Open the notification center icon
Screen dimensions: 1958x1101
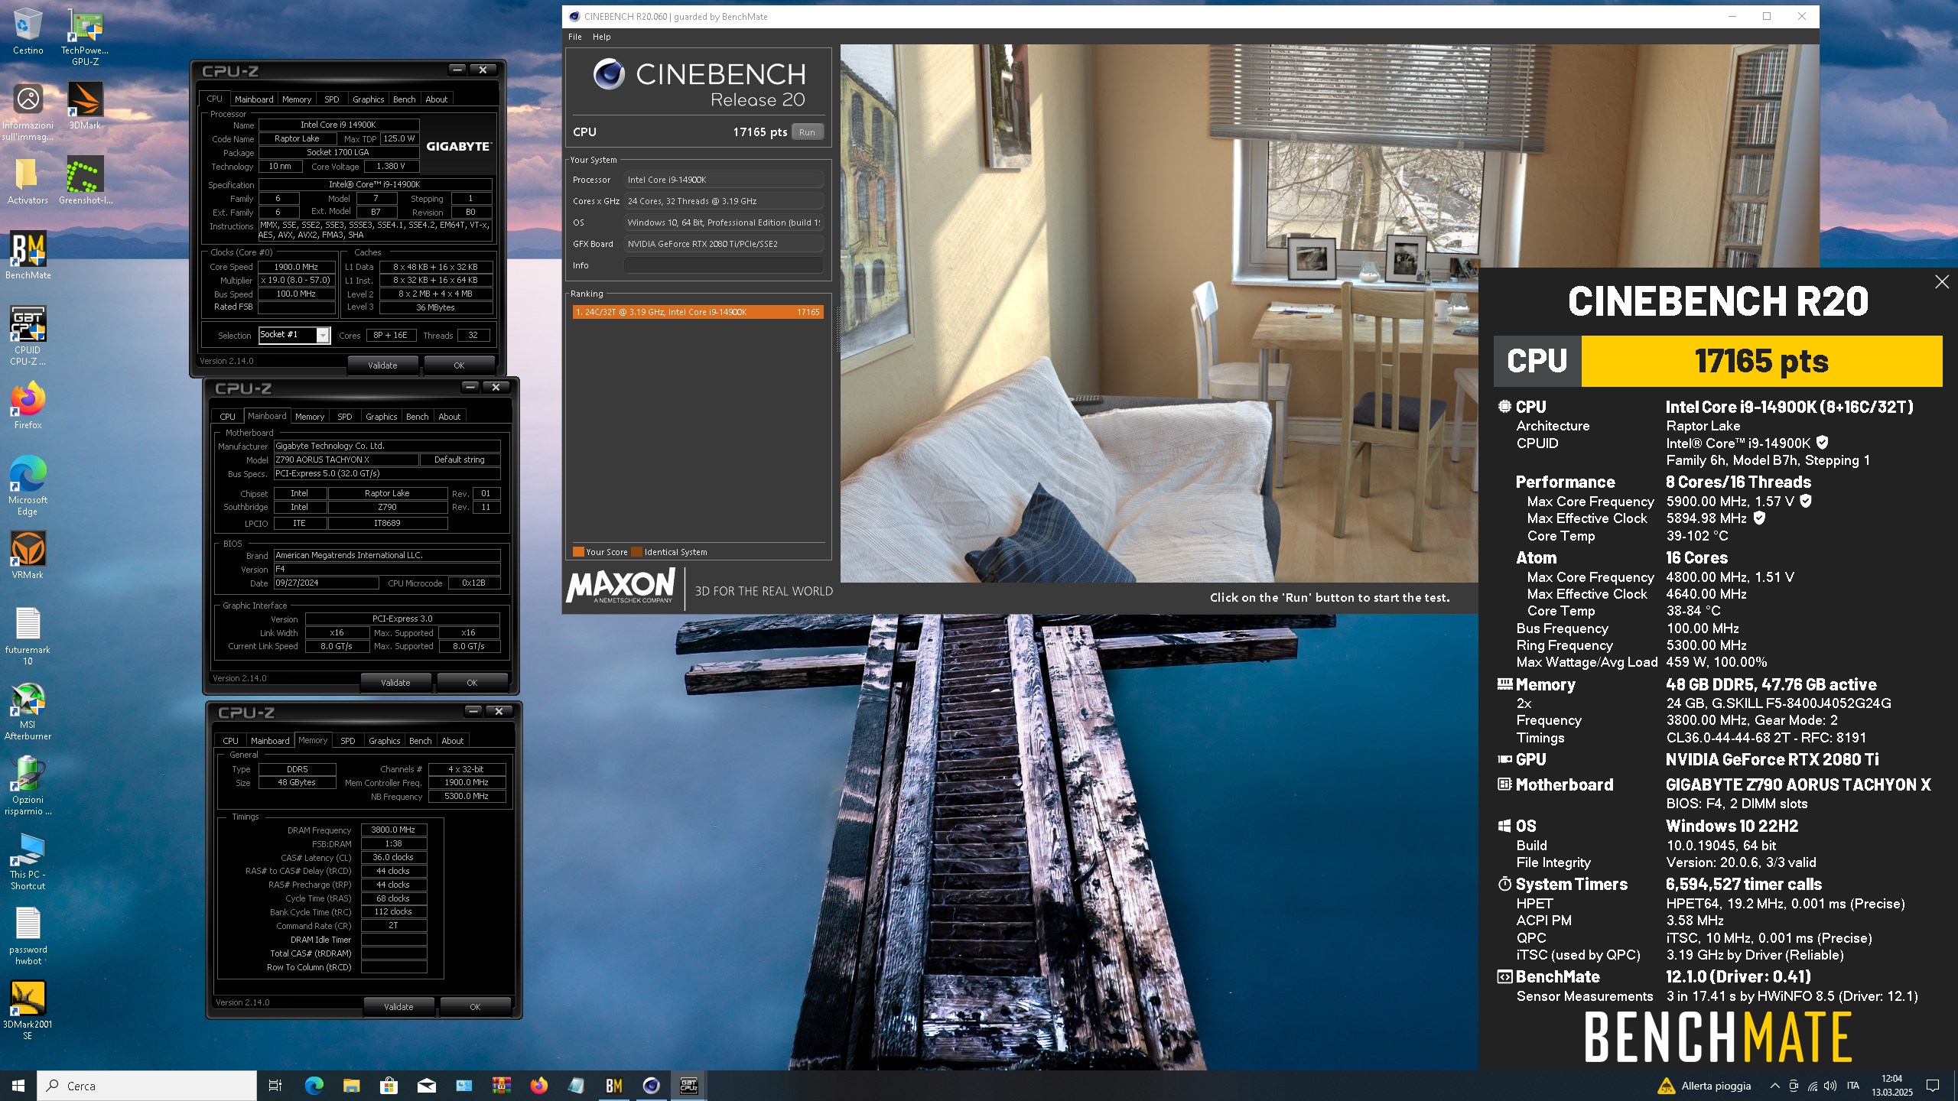click(x=1933, y=1086)
